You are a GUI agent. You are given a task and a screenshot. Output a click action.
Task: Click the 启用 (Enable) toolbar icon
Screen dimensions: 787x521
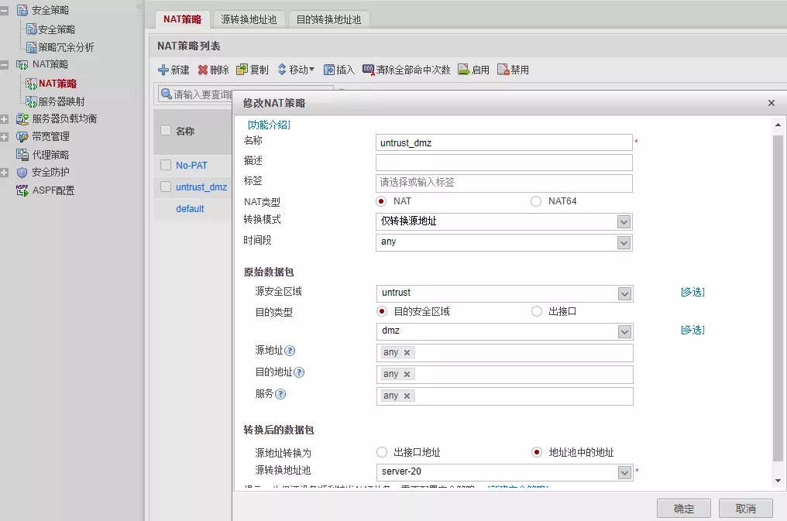click(464, 70)
